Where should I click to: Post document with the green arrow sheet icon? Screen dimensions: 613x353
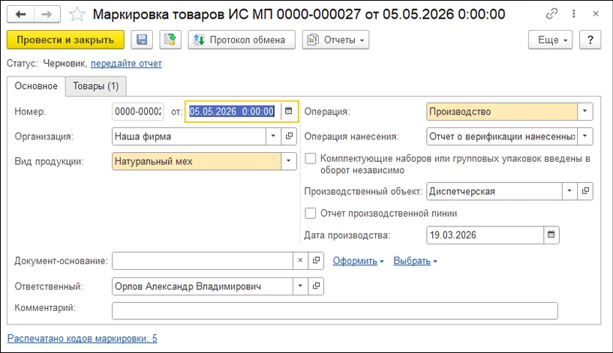170,40
